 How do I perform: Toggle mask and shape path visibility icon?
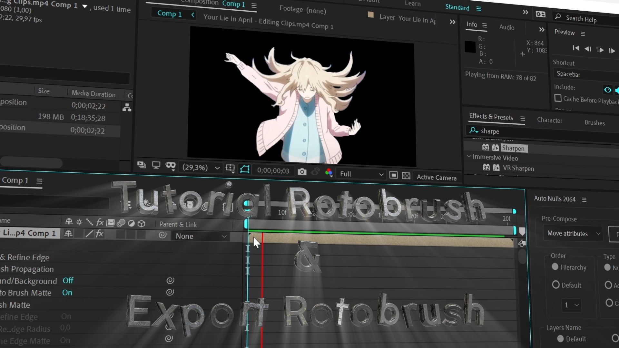245,169
